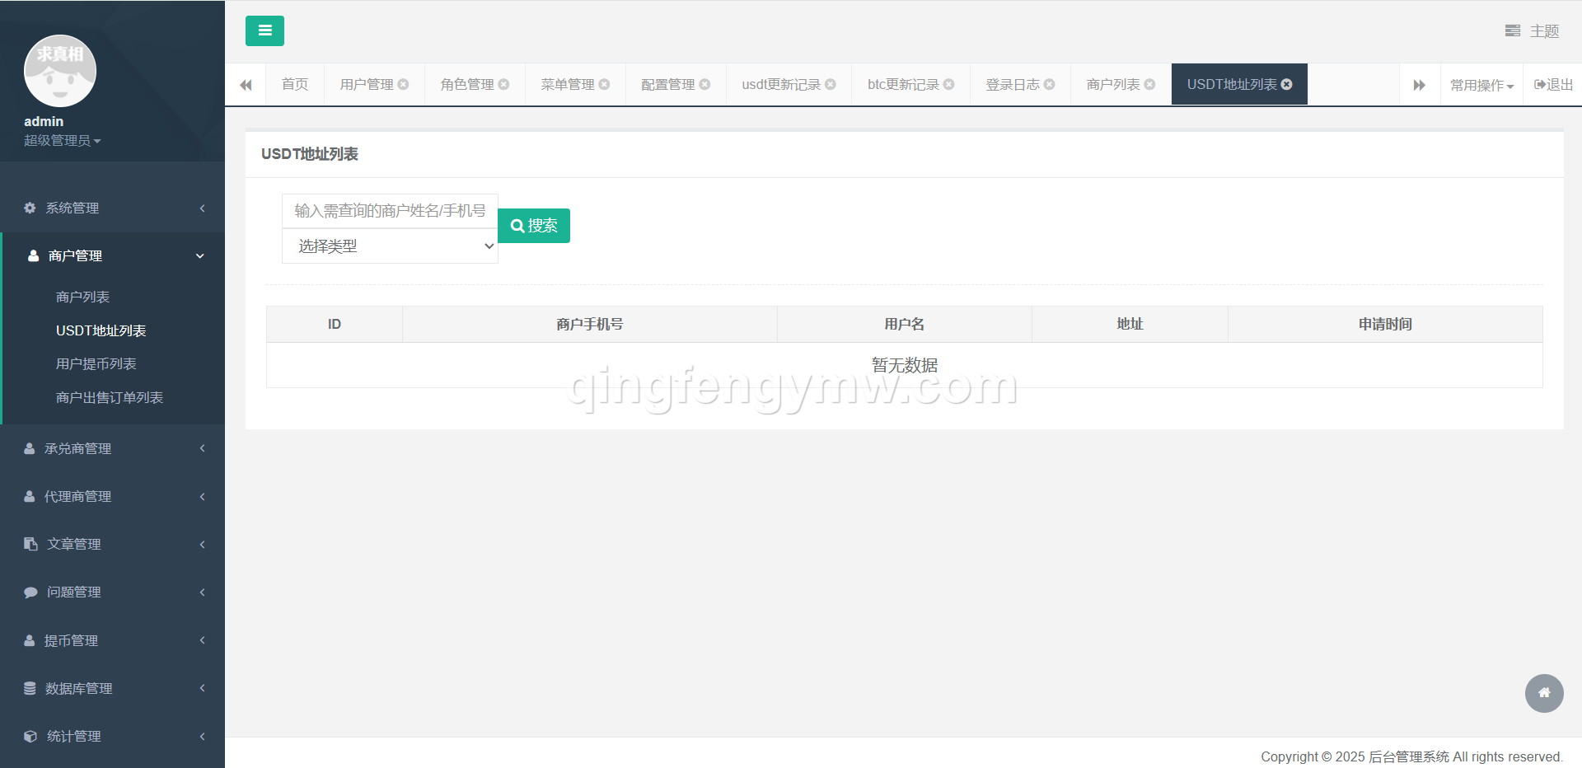Click the ID column header
This screenshot has height=768, width=1582.
click(x=335, y=324)
